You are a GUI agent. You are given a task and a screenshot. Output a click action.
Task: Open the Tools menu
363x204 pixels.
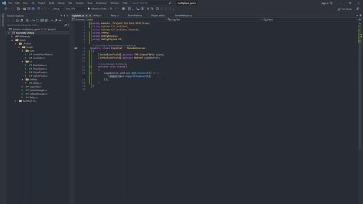90,3
